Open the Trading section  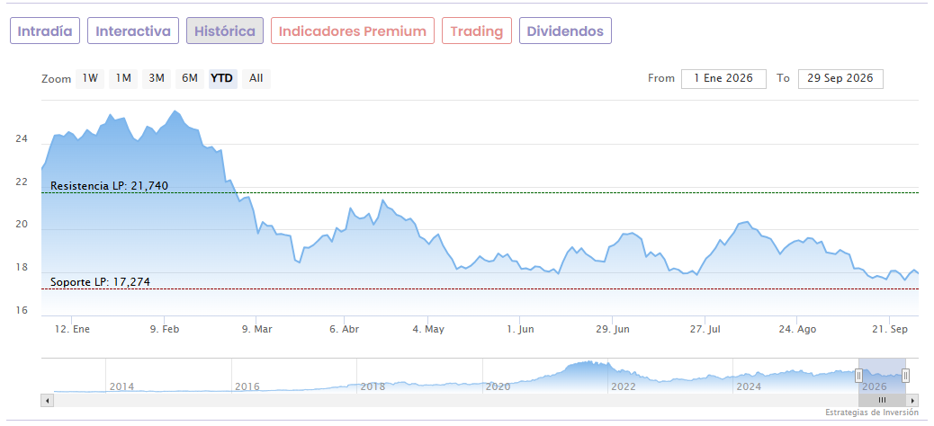tap(477, 31)
